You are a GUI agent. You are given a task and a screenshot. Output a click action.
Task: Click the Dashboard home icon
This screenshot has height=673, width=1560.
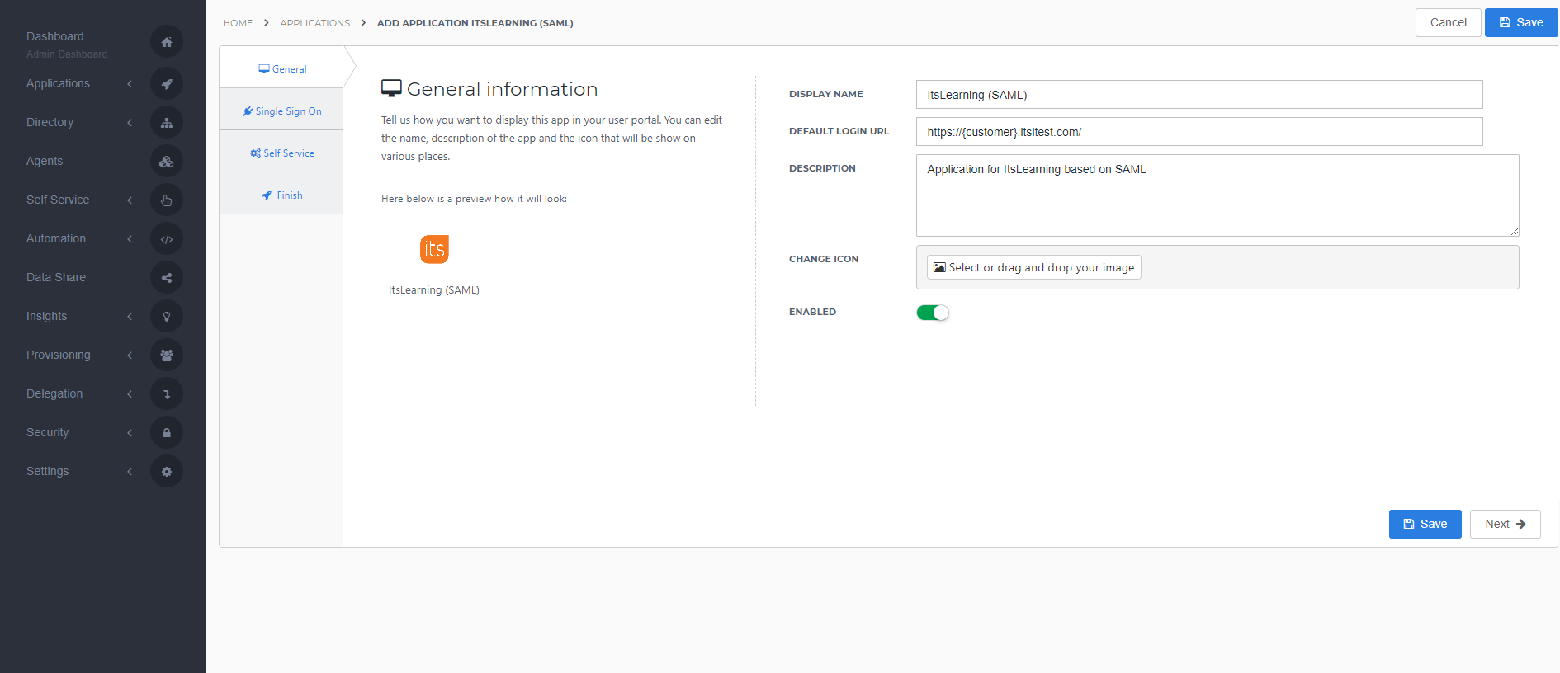[x=167, y=42]
